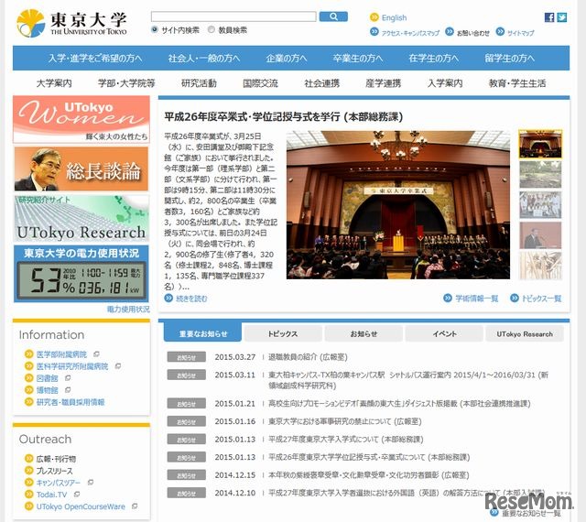Open 2015.03.27 退職教員の紹介 news item
The height and width of the screenshot is (522, 586).
tap(308, 357)
